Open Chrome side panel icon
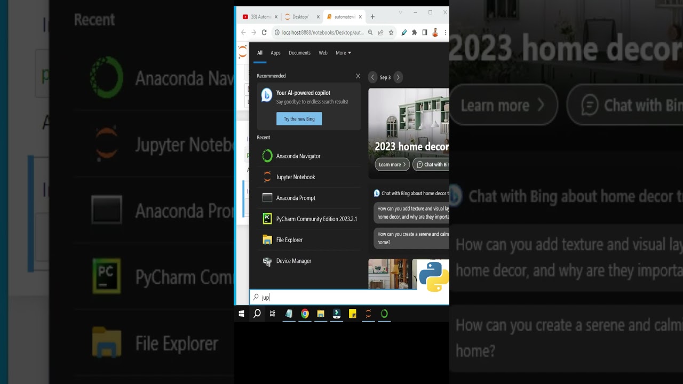 coord(425,33)
